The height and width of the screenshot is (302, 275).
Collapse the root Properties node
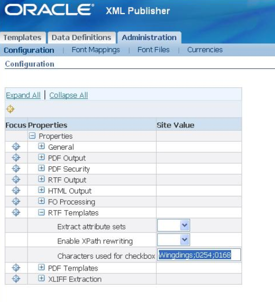pos(32,136)
